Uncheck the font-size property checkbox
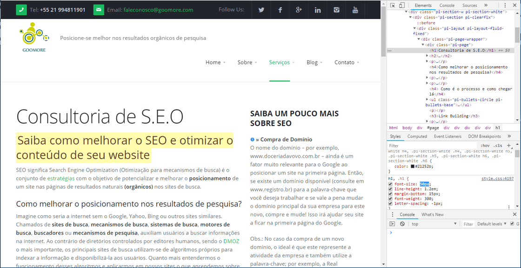The height and width of the screenshot is (268, 521). (390, 184)
